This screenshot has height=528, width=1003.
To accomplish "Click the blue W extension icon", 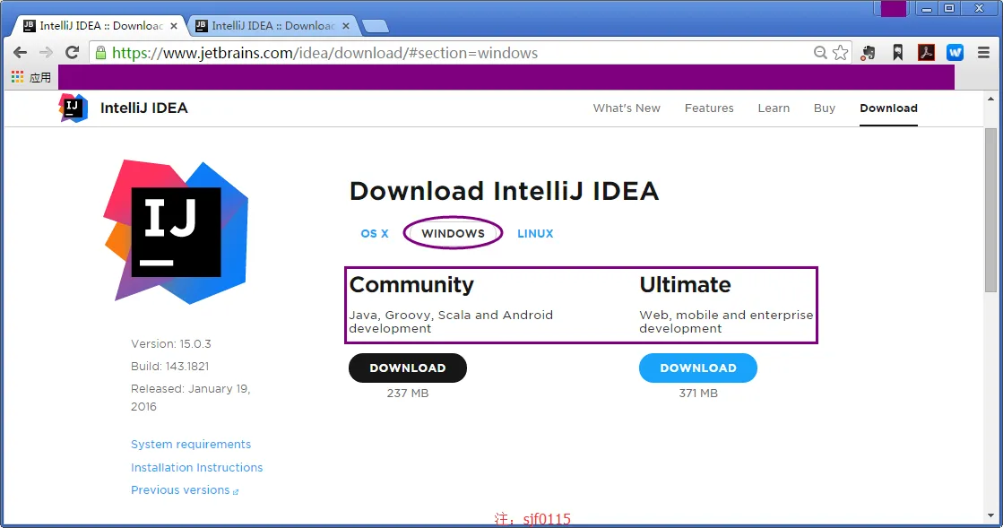I will pos(955,53).
